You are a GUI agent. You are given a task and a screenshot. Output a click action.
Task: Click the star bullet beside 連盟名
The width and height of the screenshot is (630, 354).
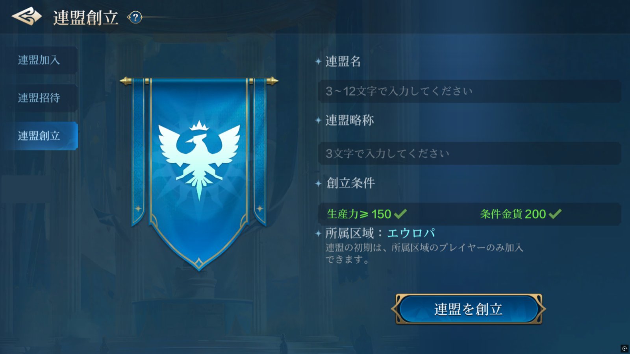point(318,61)
